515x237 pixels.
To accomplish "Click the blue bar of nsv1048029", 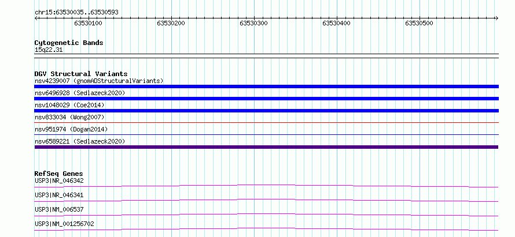I will click(x=266, y=111).
